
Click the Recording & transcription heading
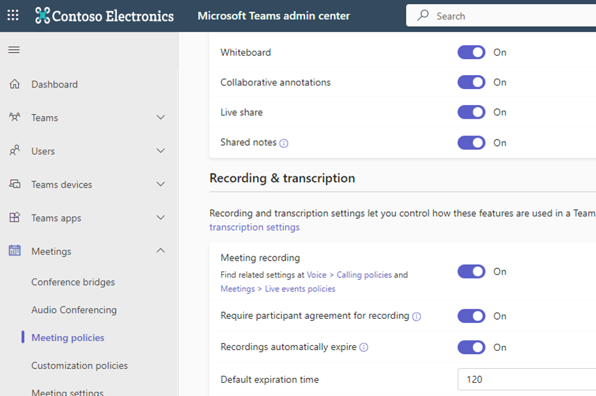pos(282,179)
